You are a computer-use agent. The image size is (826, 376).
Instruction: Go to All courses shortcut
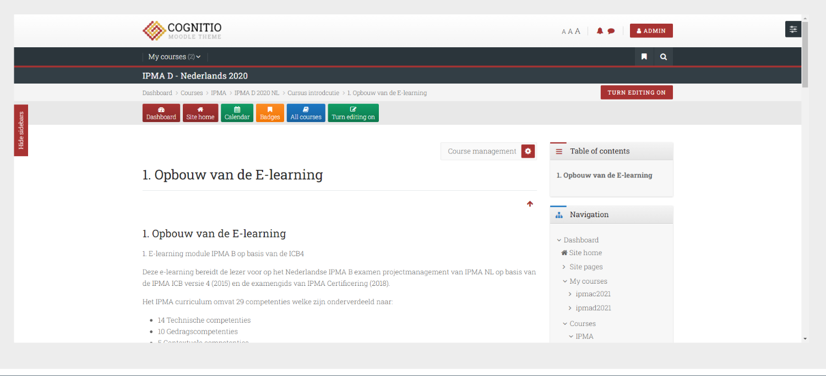(306, 113)
